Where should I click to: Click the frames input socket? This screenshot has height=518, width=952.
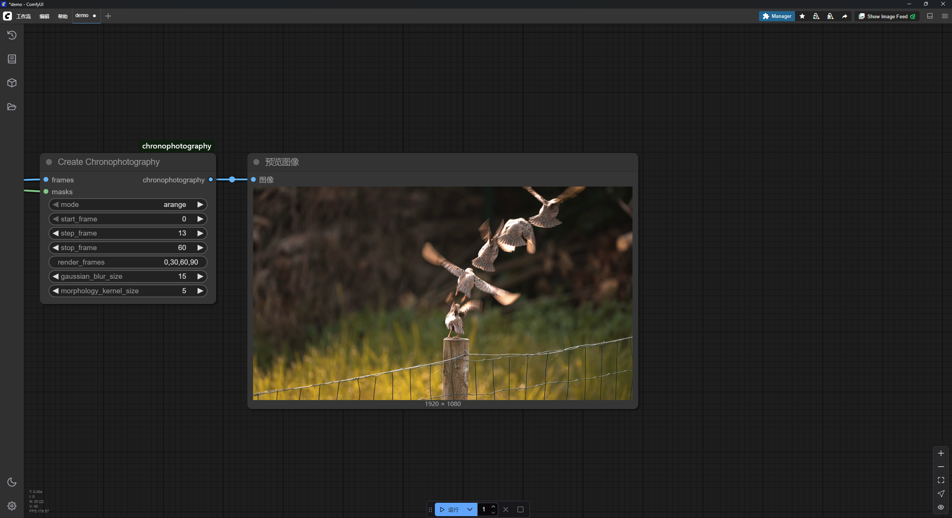[x=46, y=179]
